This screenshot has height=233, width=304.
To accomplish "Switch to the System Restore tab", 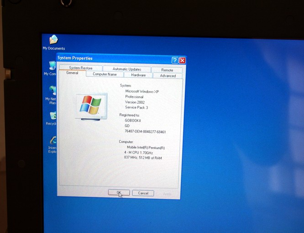I will coord(81,69).
